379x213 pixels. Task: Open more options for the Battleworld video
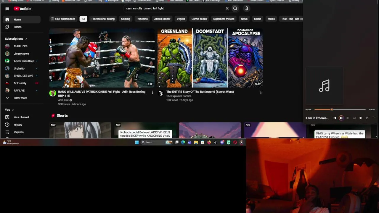[x=261, y=92]
